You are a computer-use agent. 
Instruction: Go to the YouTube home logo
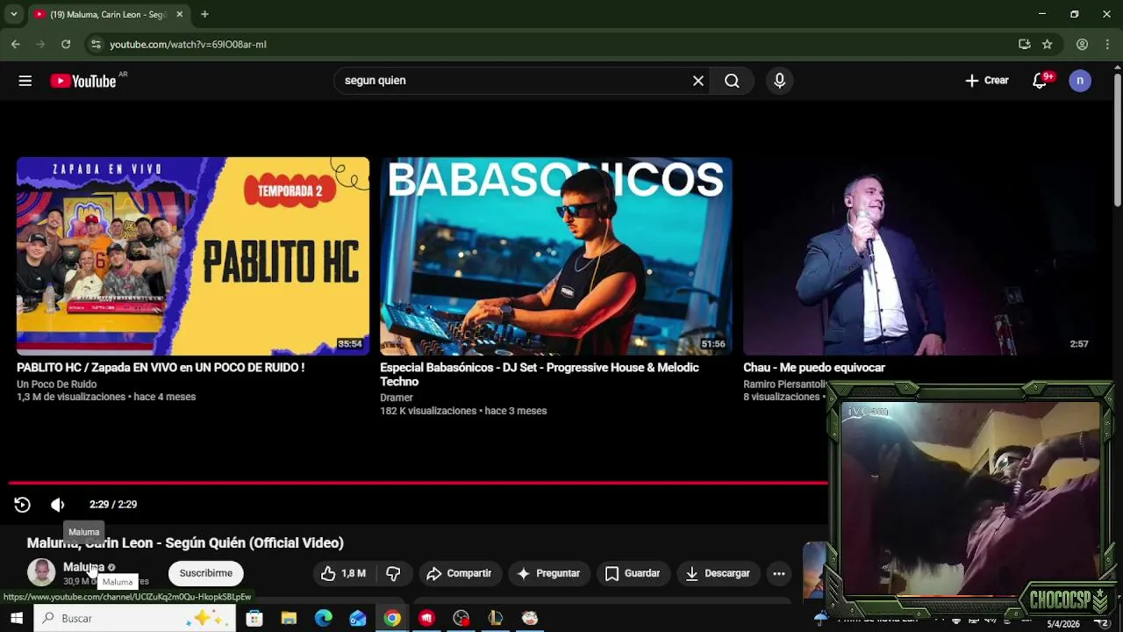click(x=83, y=81)
